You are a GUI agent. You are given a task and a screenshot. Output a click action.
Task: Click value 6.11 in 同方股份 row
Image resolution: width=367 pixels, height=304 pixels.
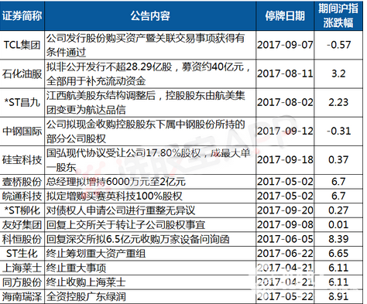338,282
